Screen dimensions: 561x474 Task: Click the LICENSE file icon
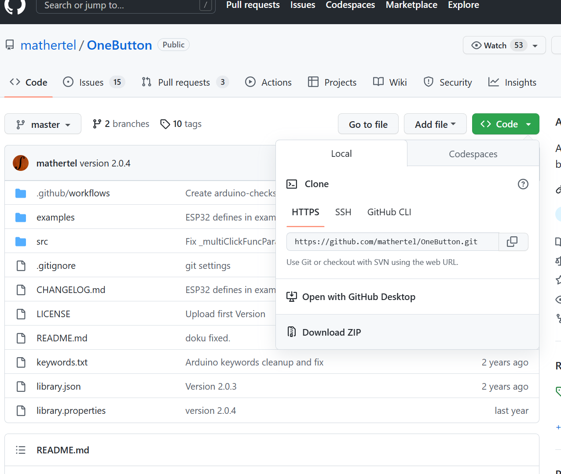21,314
